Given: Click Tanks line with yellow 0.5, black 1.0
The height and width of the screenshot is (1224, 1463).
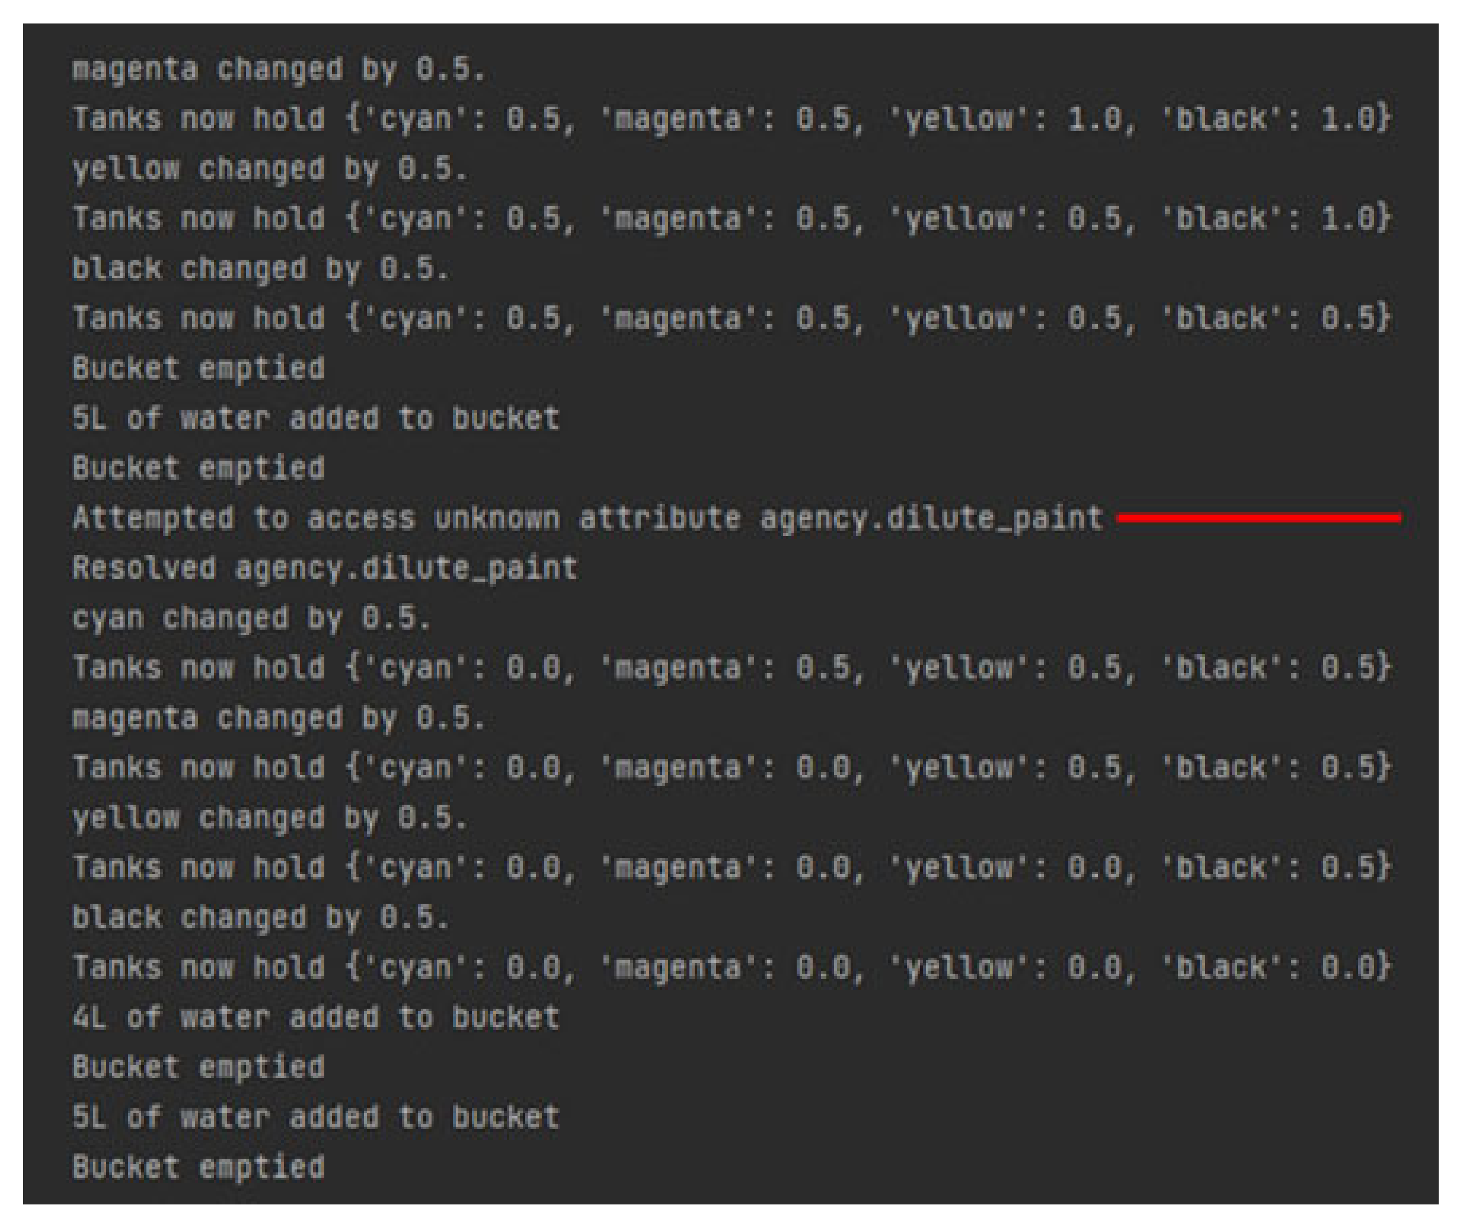Looking at the screenshot, I should tap(731, 219).
